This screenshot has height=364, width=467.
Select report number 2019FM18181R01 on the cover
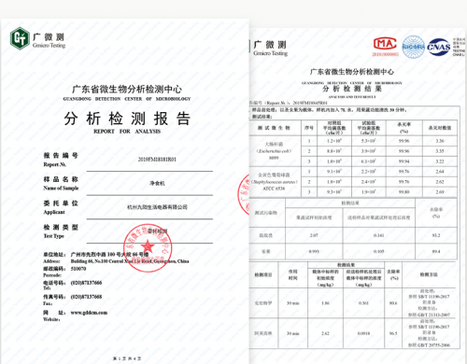coord(157,160)
